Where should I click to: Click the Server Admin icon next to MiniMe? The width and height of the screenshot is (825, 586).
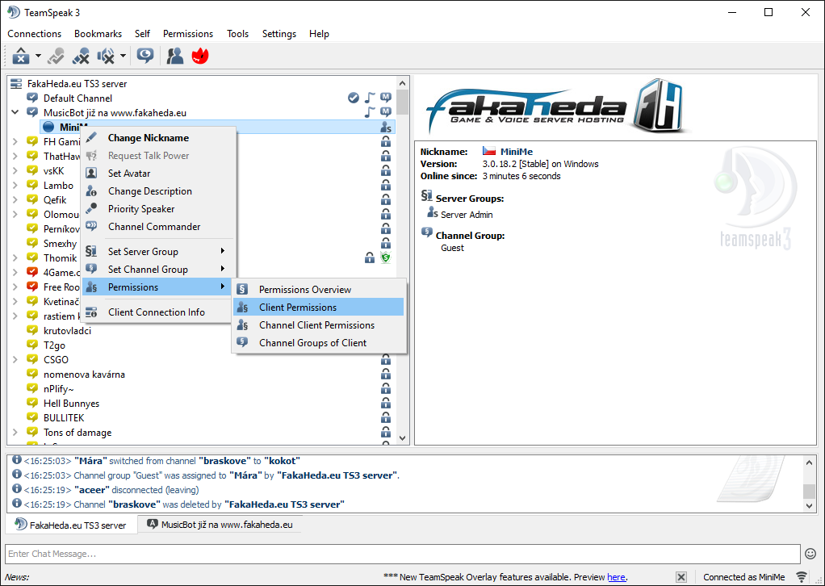[x=386, y=127]
